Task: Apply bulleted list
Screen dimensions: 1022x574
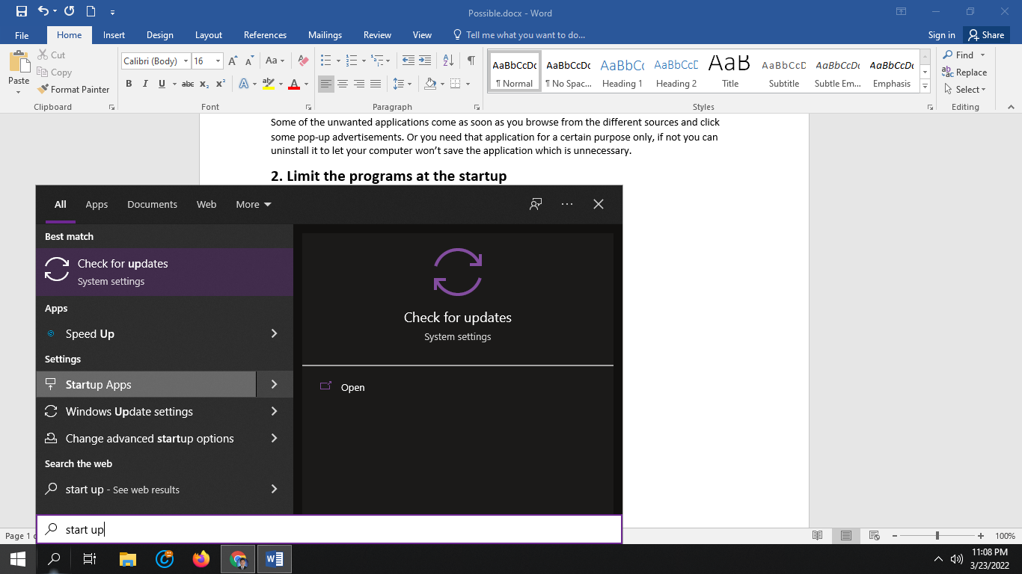Action: pos(325,61)
